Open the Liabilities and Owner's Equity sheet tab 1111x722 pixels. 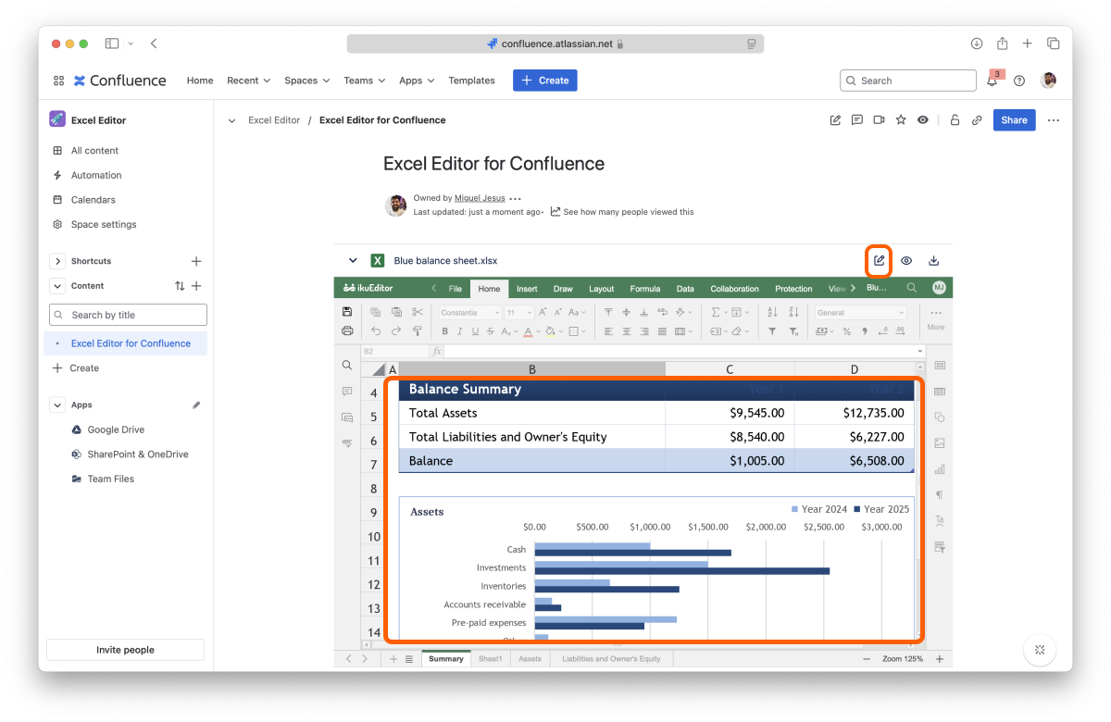[612, 659]
